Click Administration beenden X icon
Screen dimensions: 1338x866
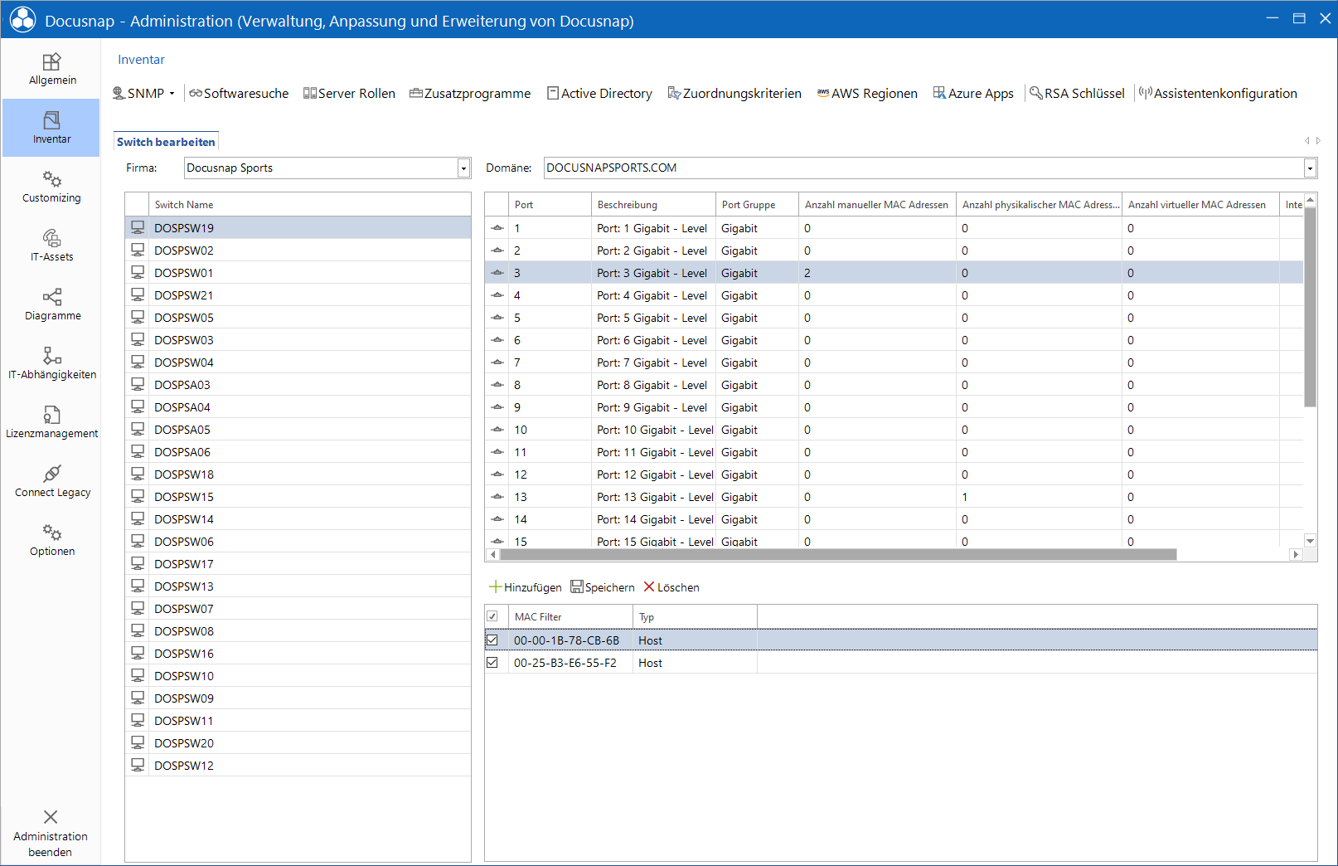click(x=51, y=817)
